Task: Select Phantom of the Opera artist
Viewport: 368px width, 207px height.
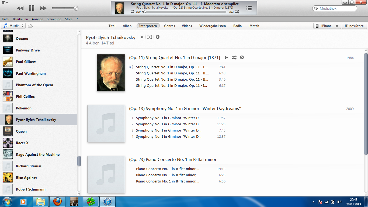Action: (x=39, y=85)
